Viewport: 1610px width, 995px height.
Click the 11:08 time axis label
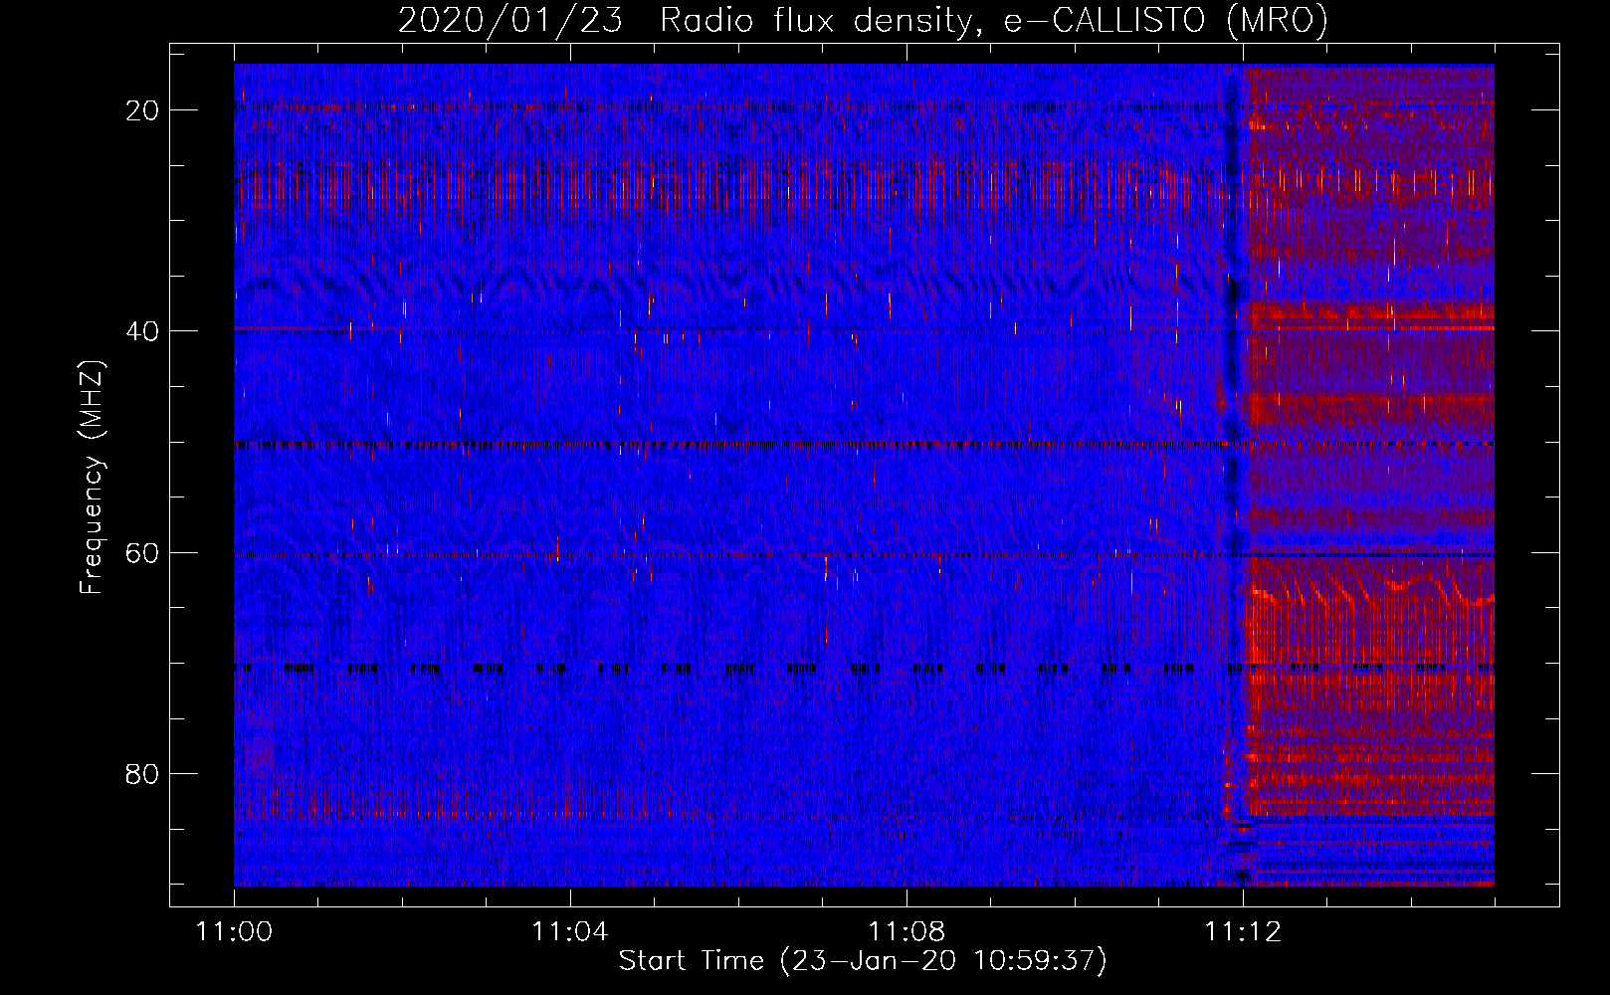pos(906,932)
